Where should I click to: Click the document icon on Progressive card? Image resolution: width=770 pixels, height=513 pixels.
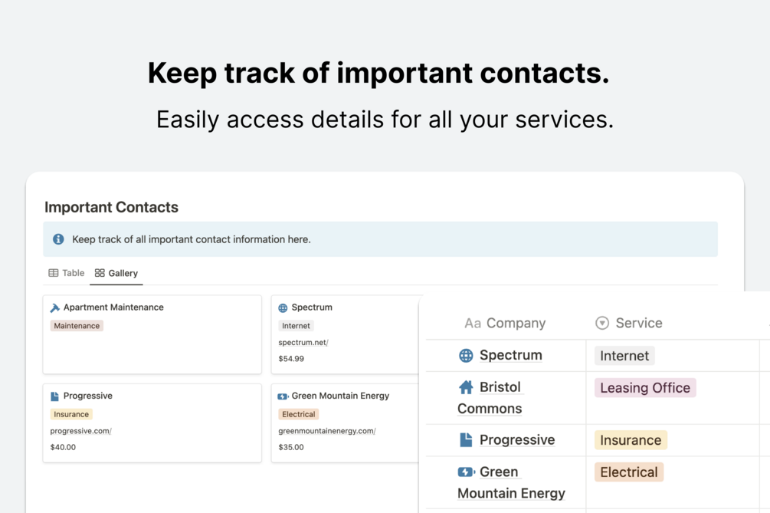[x=54, y=396]
